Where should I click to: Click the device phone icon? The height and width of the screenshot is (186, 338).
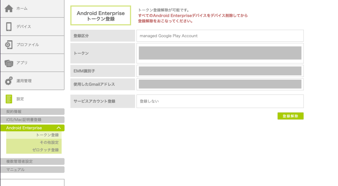click(x=9, y=26)
